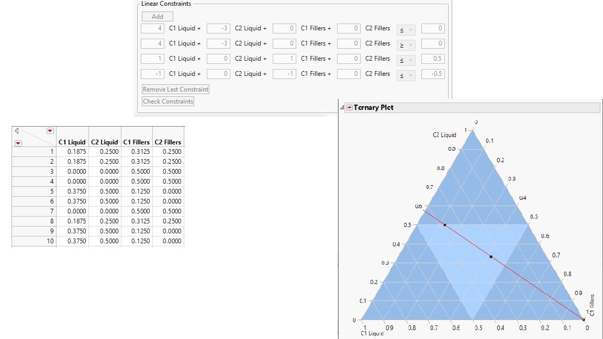Open the data table's upper red triangle menu

click(50, 130)
